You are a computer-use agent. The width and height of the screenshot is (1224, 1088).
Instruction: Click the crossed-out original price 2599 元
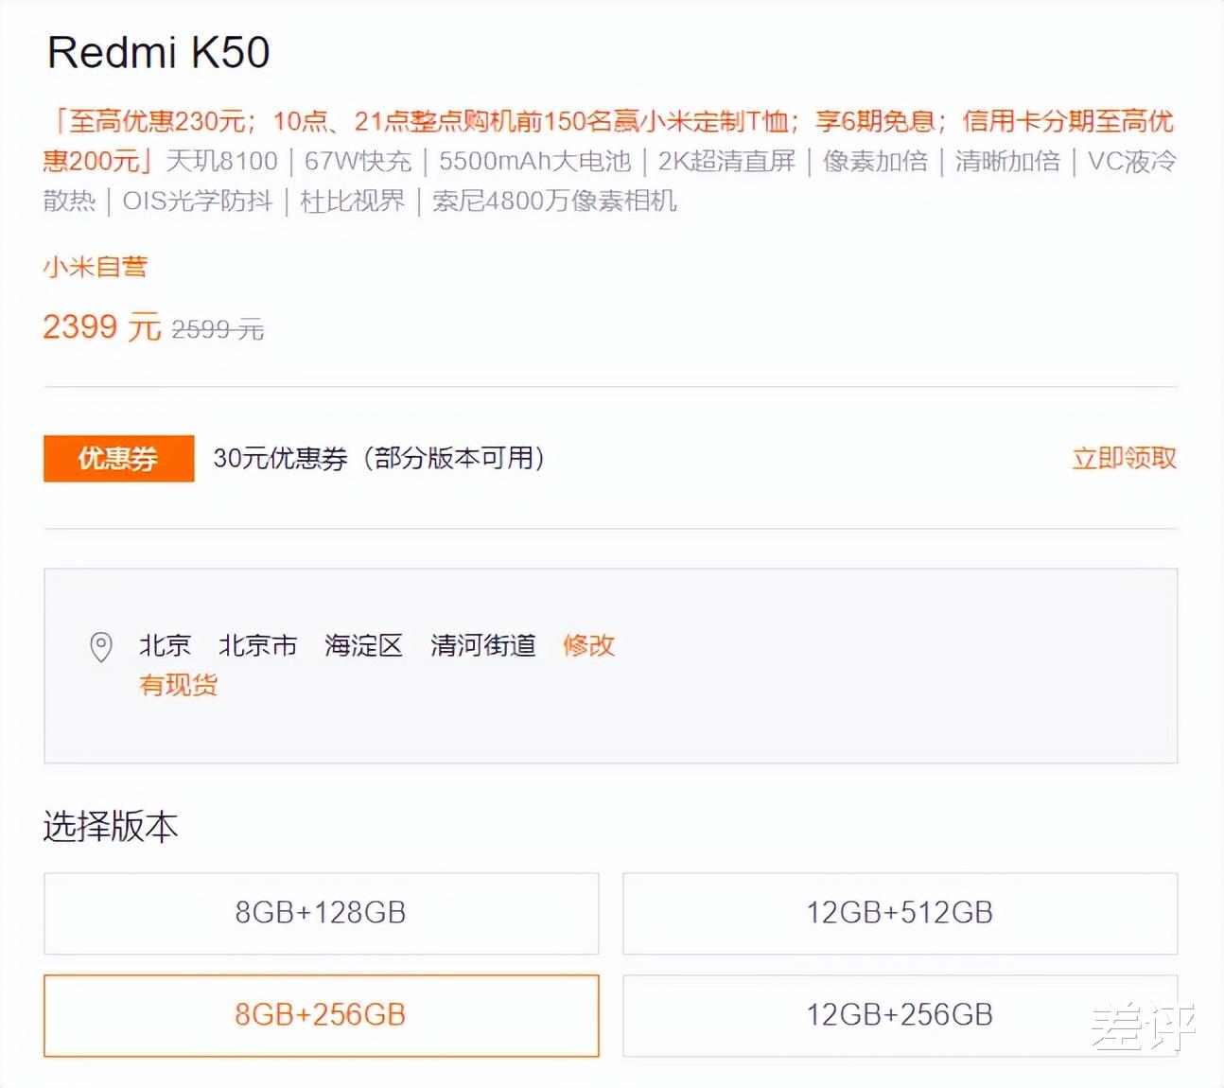click(218, 329)
